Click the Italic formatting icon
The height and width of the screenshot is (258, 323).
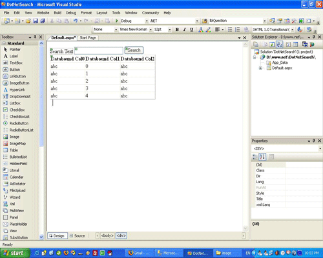pyautogui.click(x=184, y=30)
